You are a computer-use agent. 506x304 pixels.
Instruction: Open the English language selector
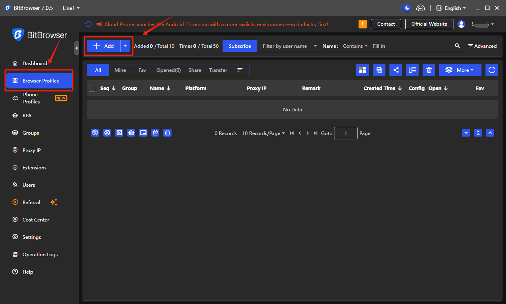click(x=451, y=8)
